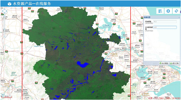Click the 执行模型 button
181x100 pixels.
[164, 63]
